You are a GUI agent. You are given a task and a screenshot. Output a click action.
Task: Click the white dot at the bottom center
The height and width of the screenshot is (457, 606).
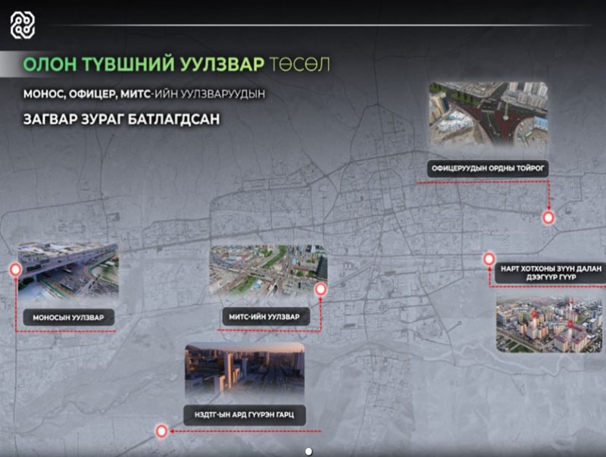tap(308, 452)
